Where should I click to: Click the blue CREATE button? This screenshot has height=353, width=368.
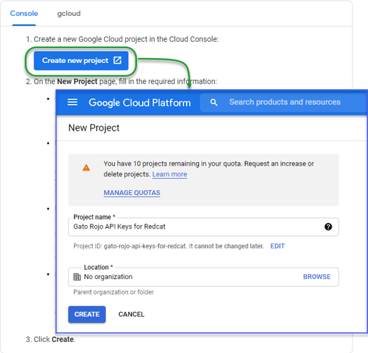point(87,314)
